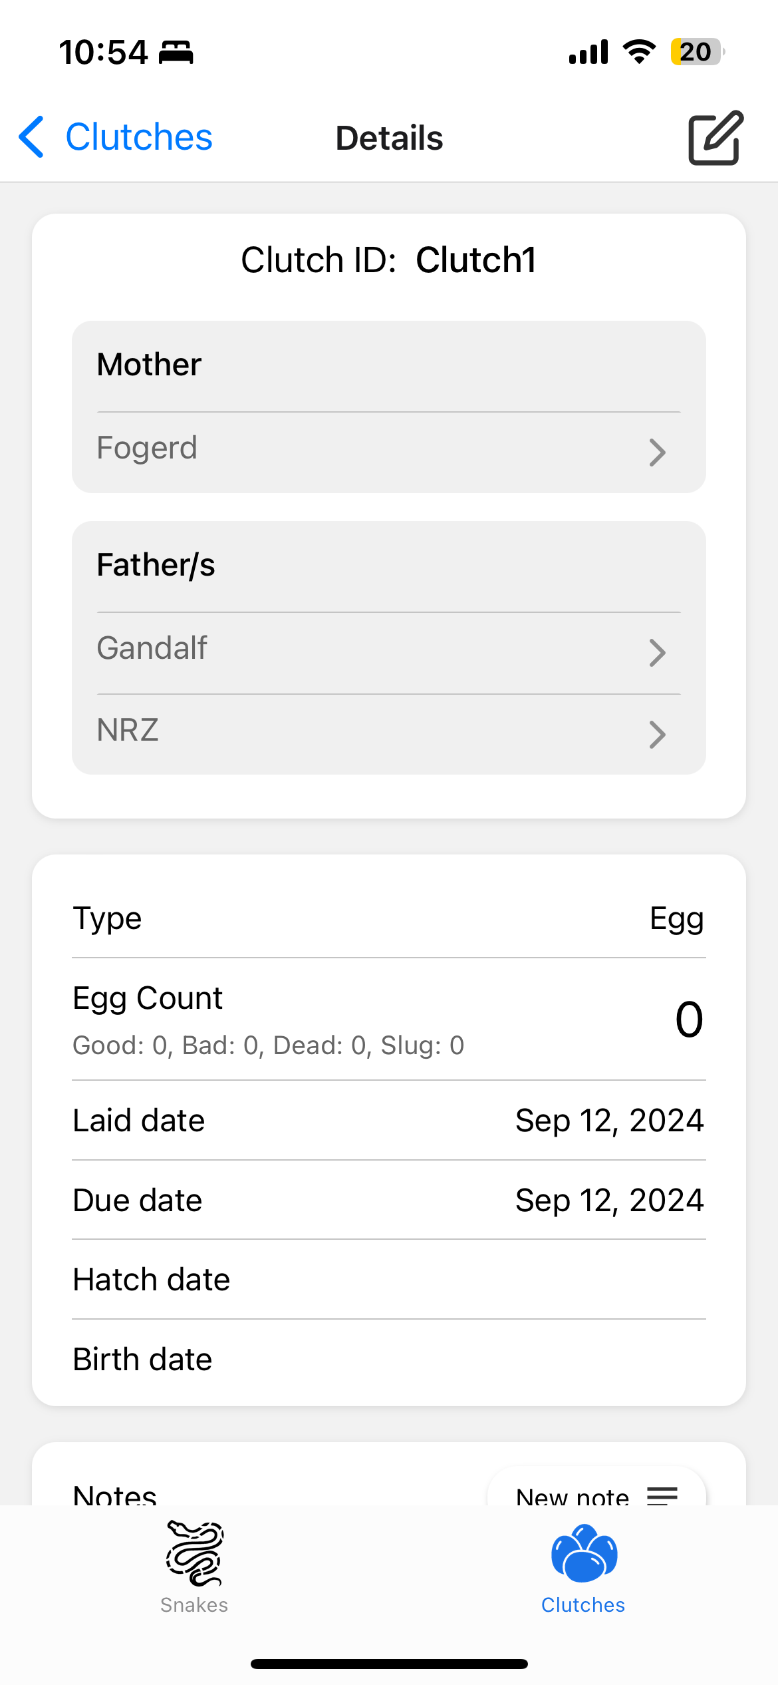This screenshot has height=1685, width=778.
Task: Tap the cellular signal bars icon
Action: click(588, 52)
